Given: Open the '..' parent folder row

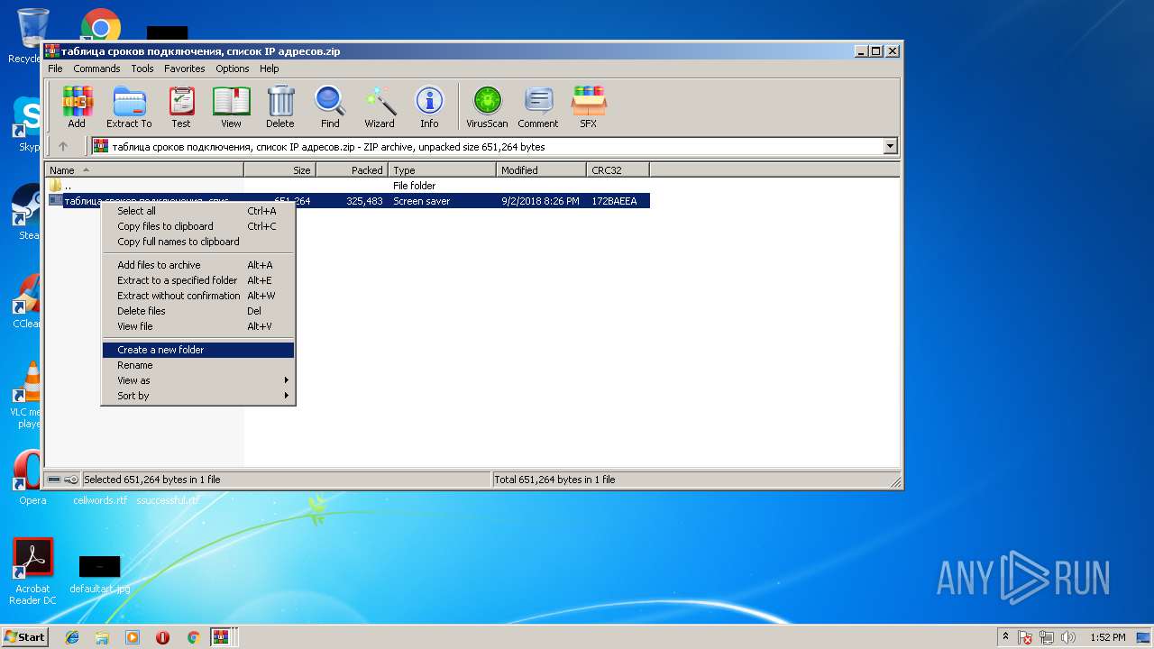Looking at the screenshot, I should click(347, 186).
